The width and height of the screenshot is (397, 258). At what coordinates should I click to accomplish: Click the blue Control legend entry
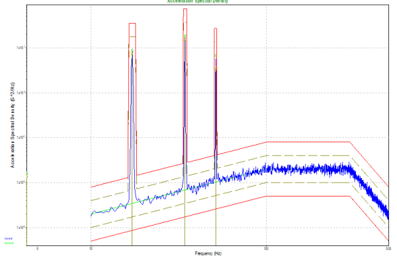[x=8, y=239]
